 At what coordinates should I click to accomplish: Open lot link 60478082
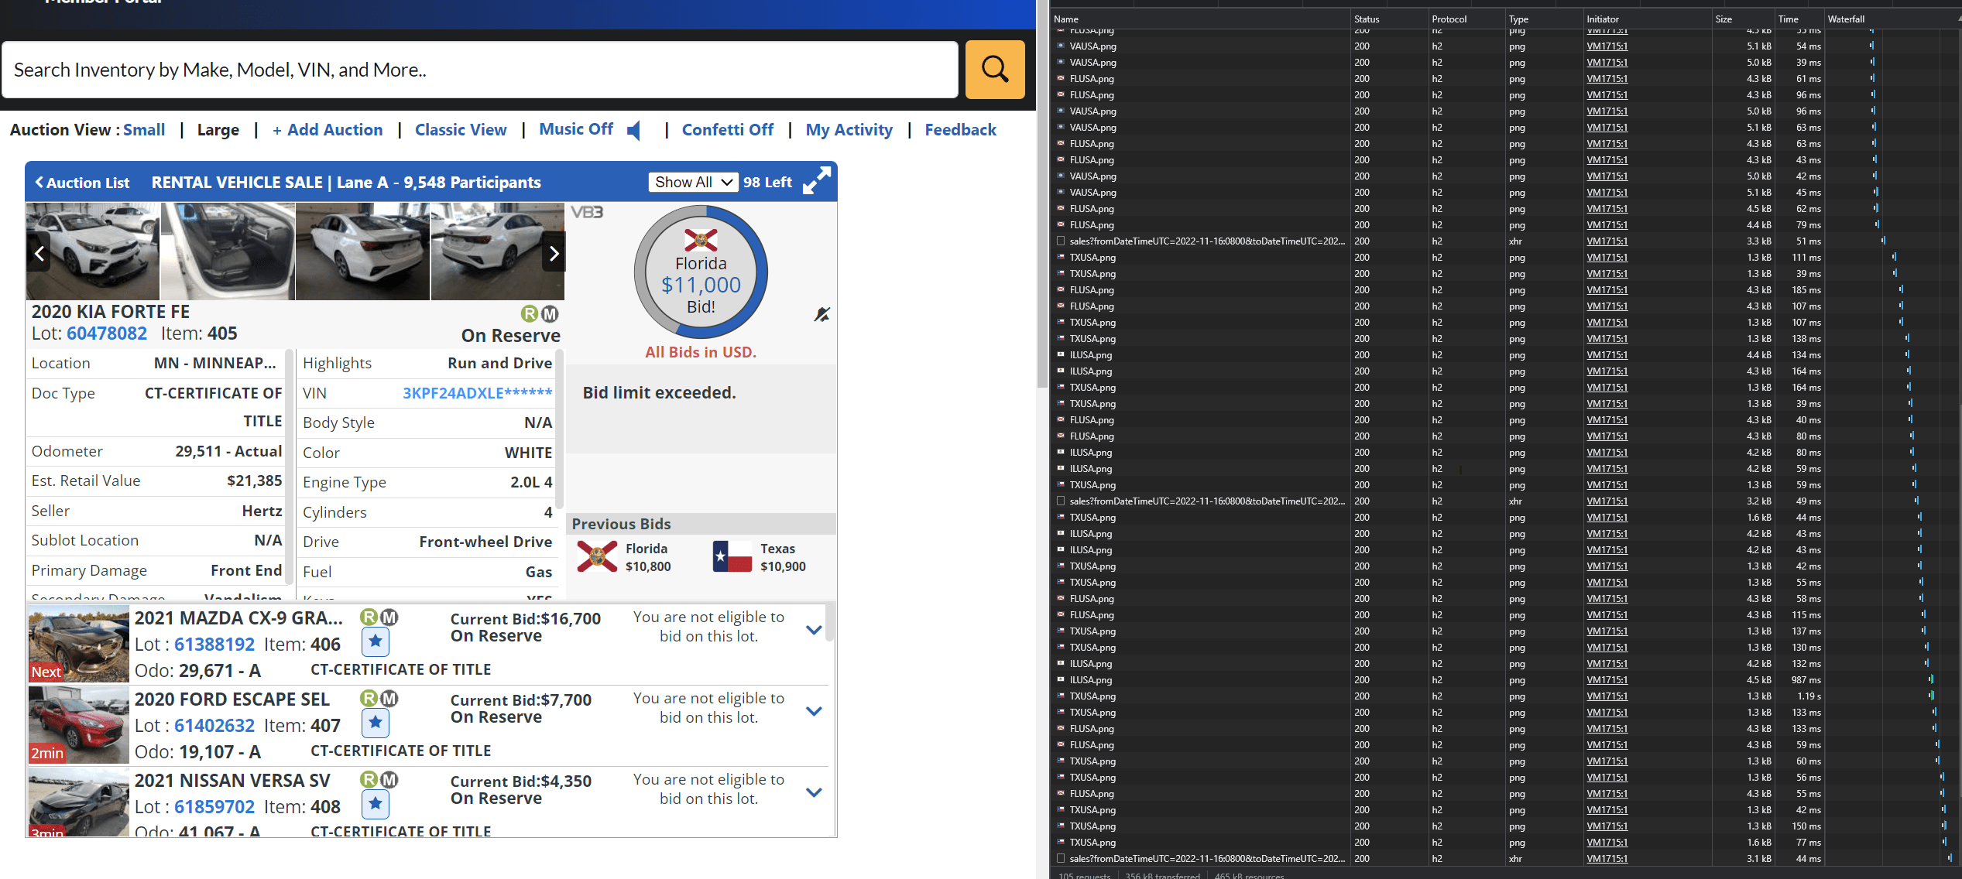pos(106,333)
